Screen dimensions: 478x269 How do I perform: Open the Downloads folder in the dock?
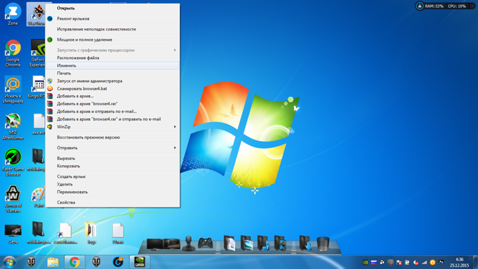click(305, 243)
